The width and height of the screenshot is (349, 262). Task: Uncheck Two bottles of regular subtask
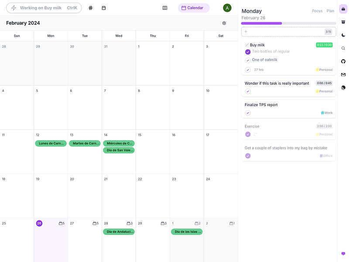click(248, 52)
